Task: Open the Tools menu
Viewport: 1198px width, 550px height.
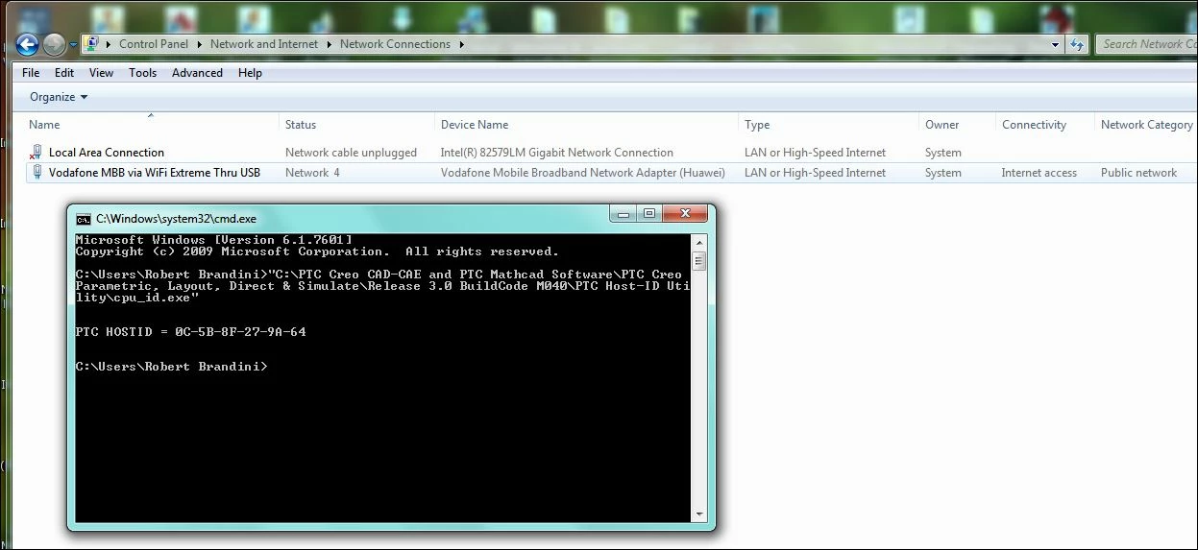Action: [x=142, y=73]
